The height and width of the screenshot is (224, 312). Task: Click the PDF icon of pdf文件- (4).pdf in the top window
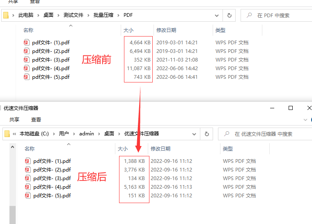click(x=26, y=68)
